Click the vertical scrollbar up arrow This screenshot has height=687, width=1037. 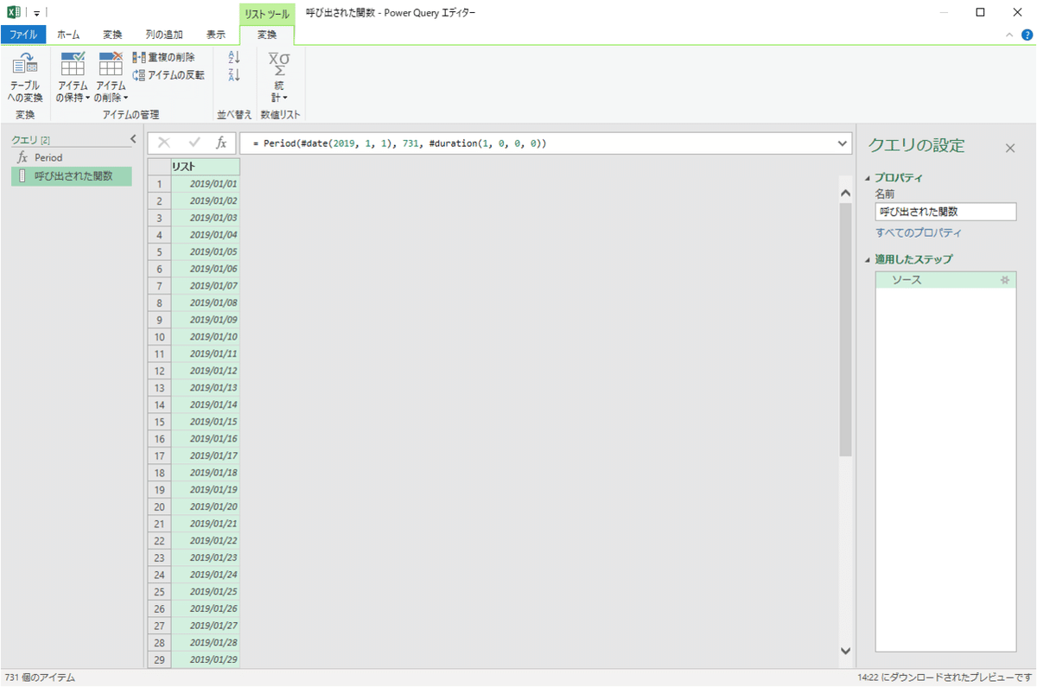(845, 194)
